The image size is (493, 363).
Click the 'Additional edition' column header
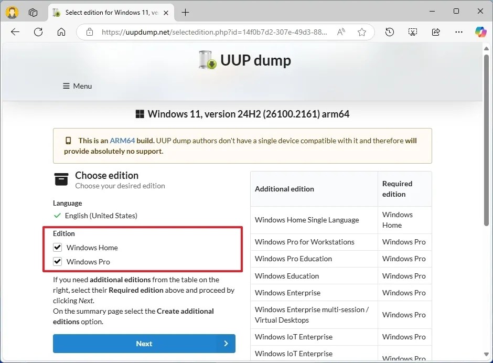314,189
